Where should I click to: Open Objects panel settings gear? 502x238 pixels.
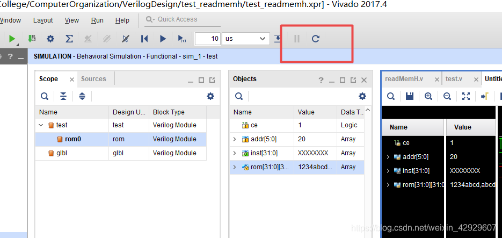[362, 96]
